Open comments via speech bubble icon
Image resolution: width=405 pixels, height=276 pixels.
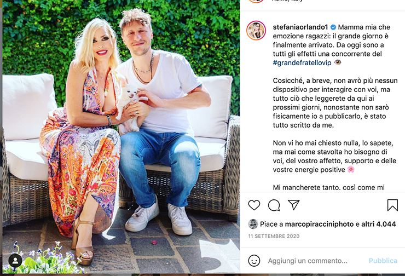274,205
